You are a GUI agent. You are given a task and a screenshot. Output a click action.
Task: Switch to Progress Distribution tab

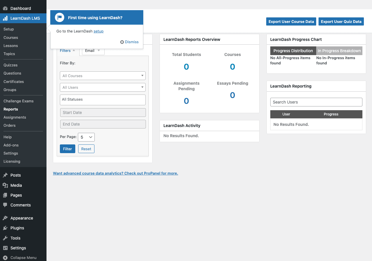[293, 51]
